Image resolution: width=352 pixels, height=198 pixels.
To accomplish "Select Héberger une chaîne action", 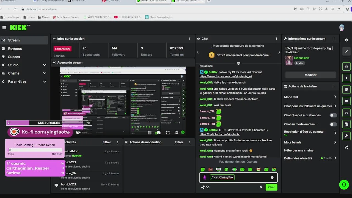I will 299,150.
